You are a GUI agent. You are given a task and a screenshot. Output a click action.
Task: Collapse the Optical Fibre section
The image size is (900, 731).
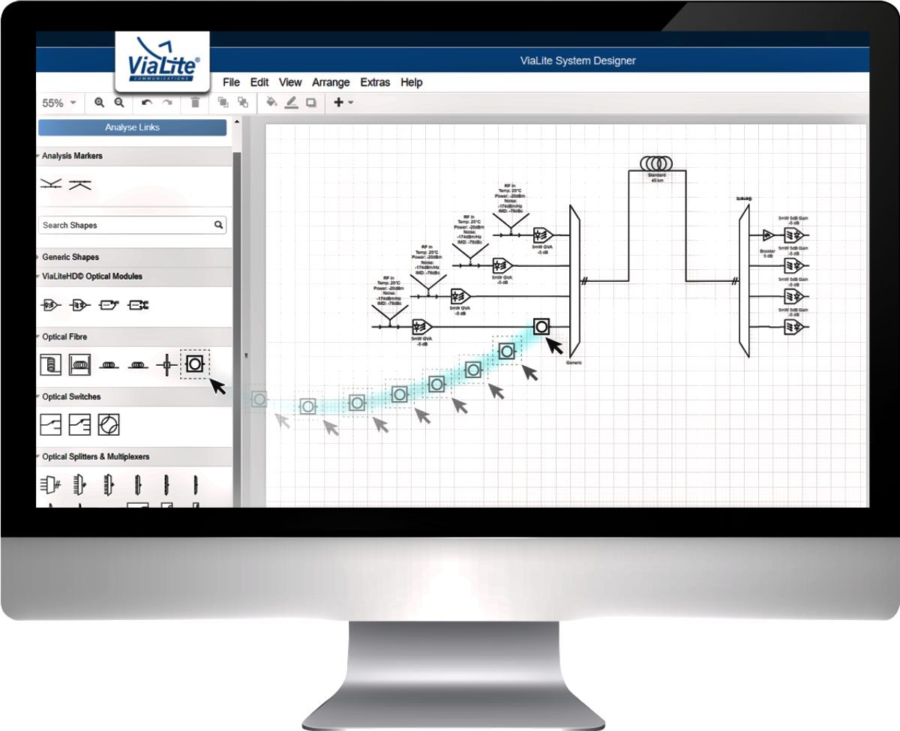(x=132, y=337)
